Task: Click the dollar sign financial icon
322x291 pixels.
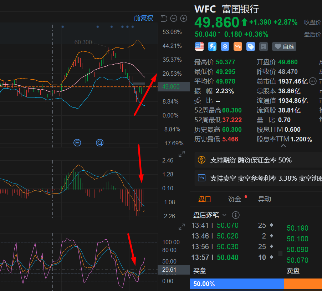Action: point(225,46)
